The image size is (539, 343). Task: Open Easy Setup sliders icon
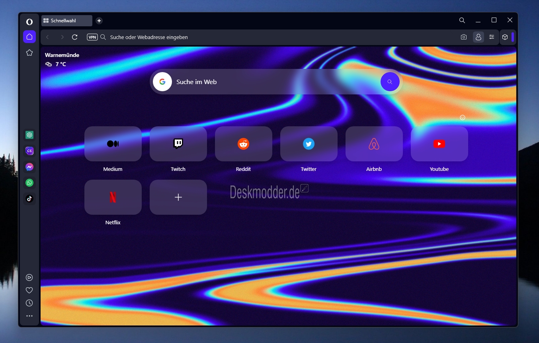(x=492, y=37)
